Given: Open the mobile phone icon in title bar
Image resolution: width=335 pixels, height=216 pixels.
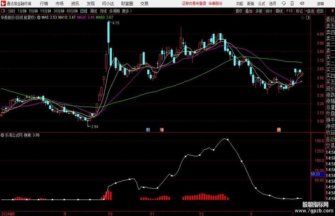Looking at the screenshot, I should click(x=292, y=4).
